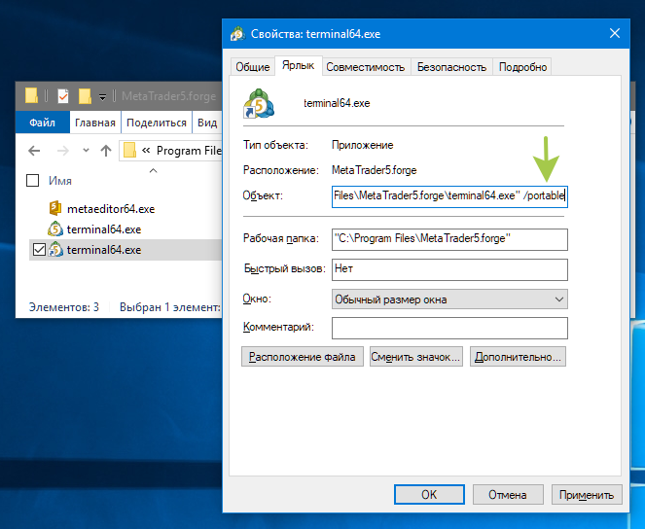Image resolution: width=645 pixels, height=529 pixels.
Task: Click Дополнительно button
Action: coord(518,356)
